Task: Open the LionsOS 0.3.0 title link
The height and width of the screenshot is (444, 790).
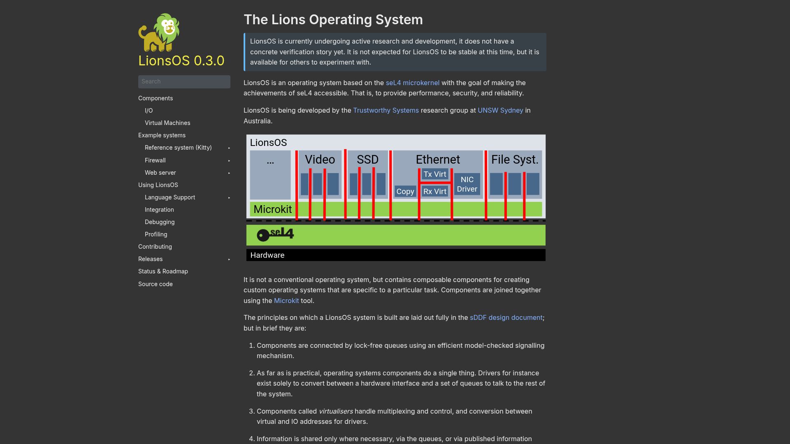Action: [x=181, y=61]
